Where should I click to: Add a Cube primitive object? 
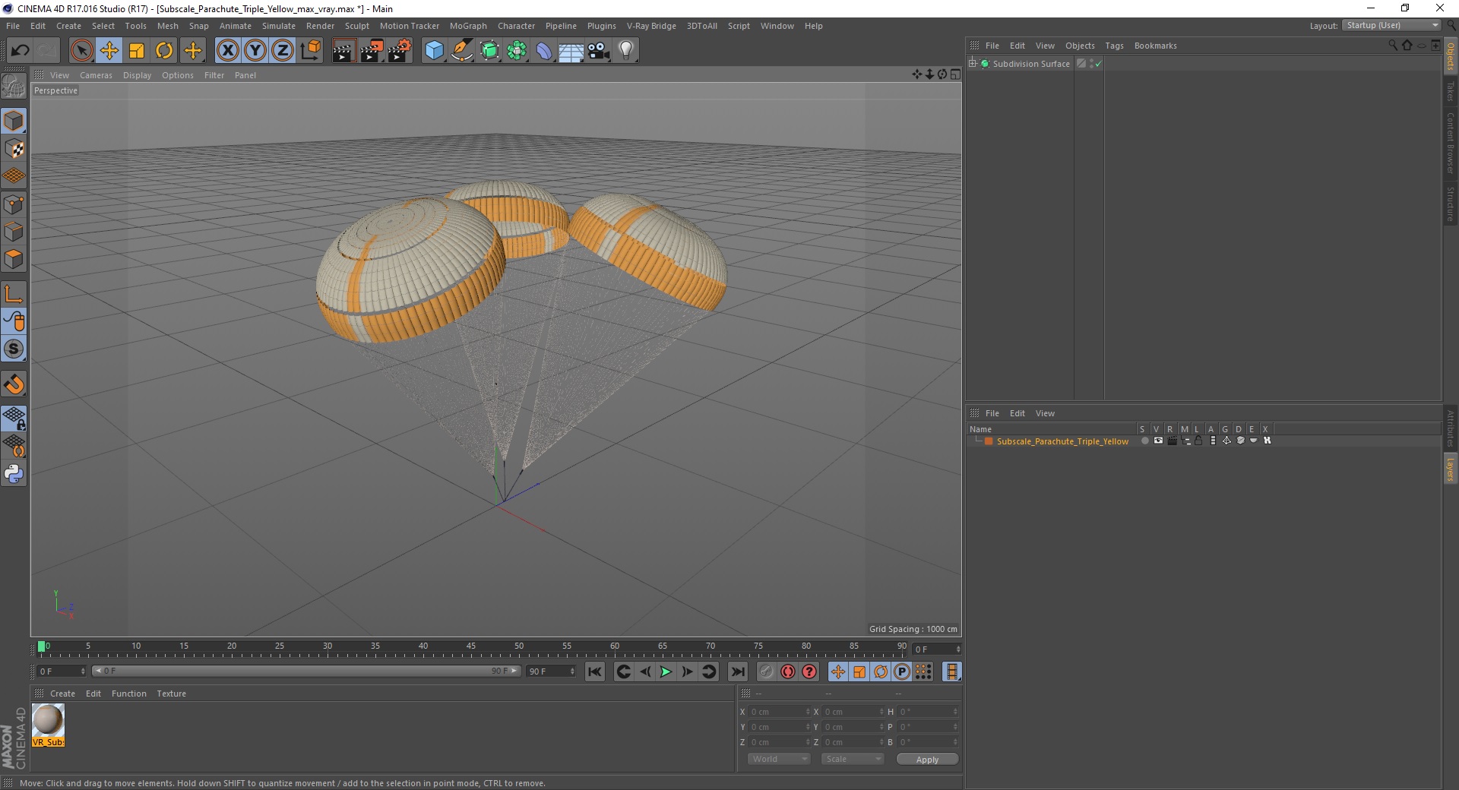[434, 51]
